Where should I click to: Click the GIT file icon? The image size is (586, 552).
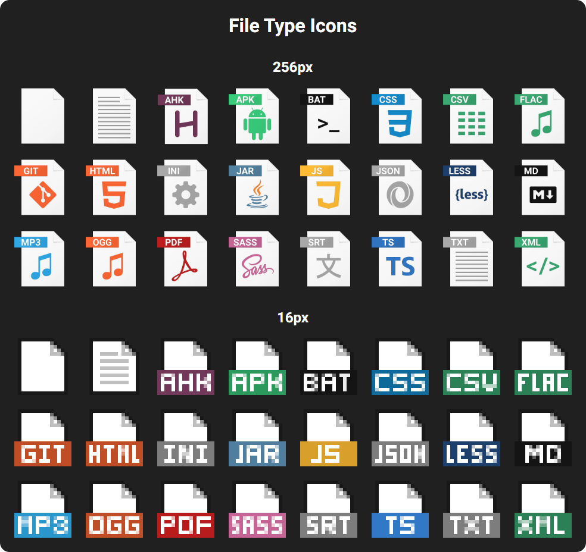click(42, 187)
